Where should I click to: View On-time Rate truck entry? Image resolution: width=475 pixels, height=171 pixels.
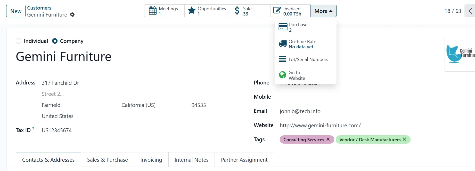pos(302,44)
